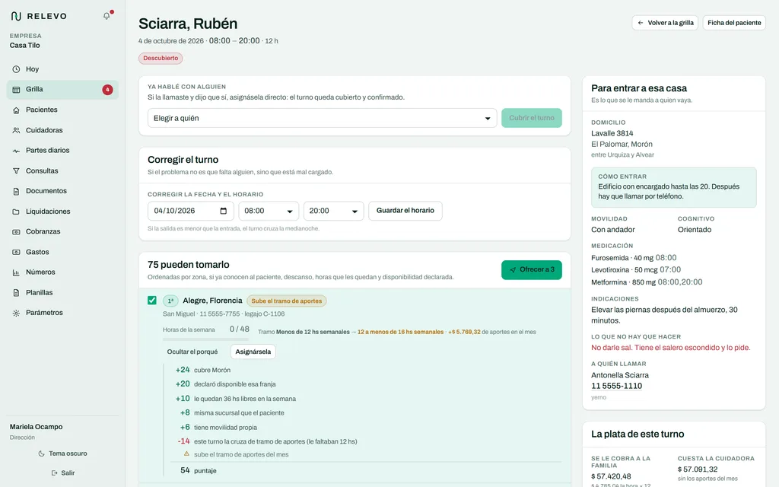Open the notifications bell
The width and height of the screenshot is (779, 487).
(107, 16)
